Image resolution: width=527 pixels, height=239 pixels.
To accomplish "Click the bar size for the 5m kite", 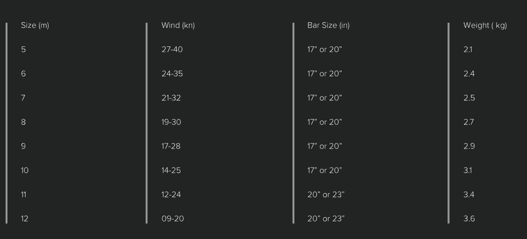I will click(325, 50).
